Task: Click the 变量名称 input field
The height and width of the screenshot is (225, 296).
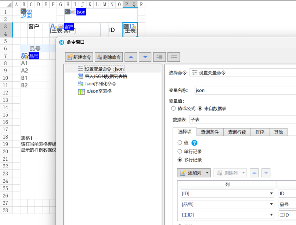Action: tap(245, 90)
